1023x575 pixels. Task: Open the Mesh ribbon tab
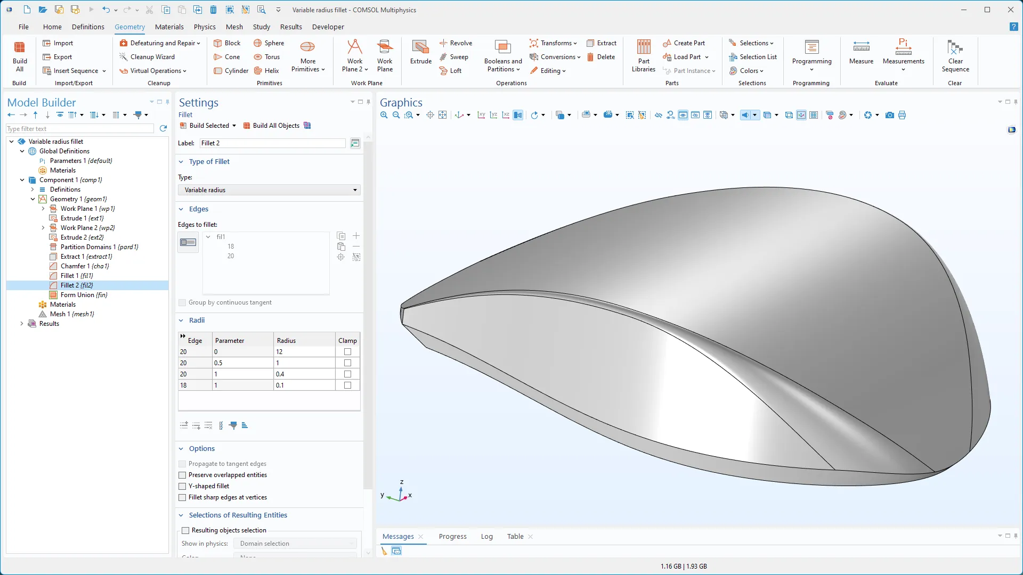234,27
